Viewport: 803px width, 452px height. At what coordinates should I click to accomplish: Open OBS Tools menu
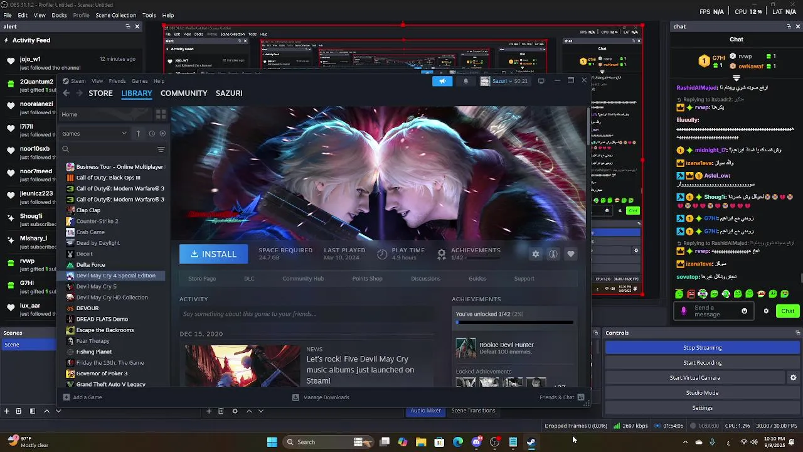149,15
